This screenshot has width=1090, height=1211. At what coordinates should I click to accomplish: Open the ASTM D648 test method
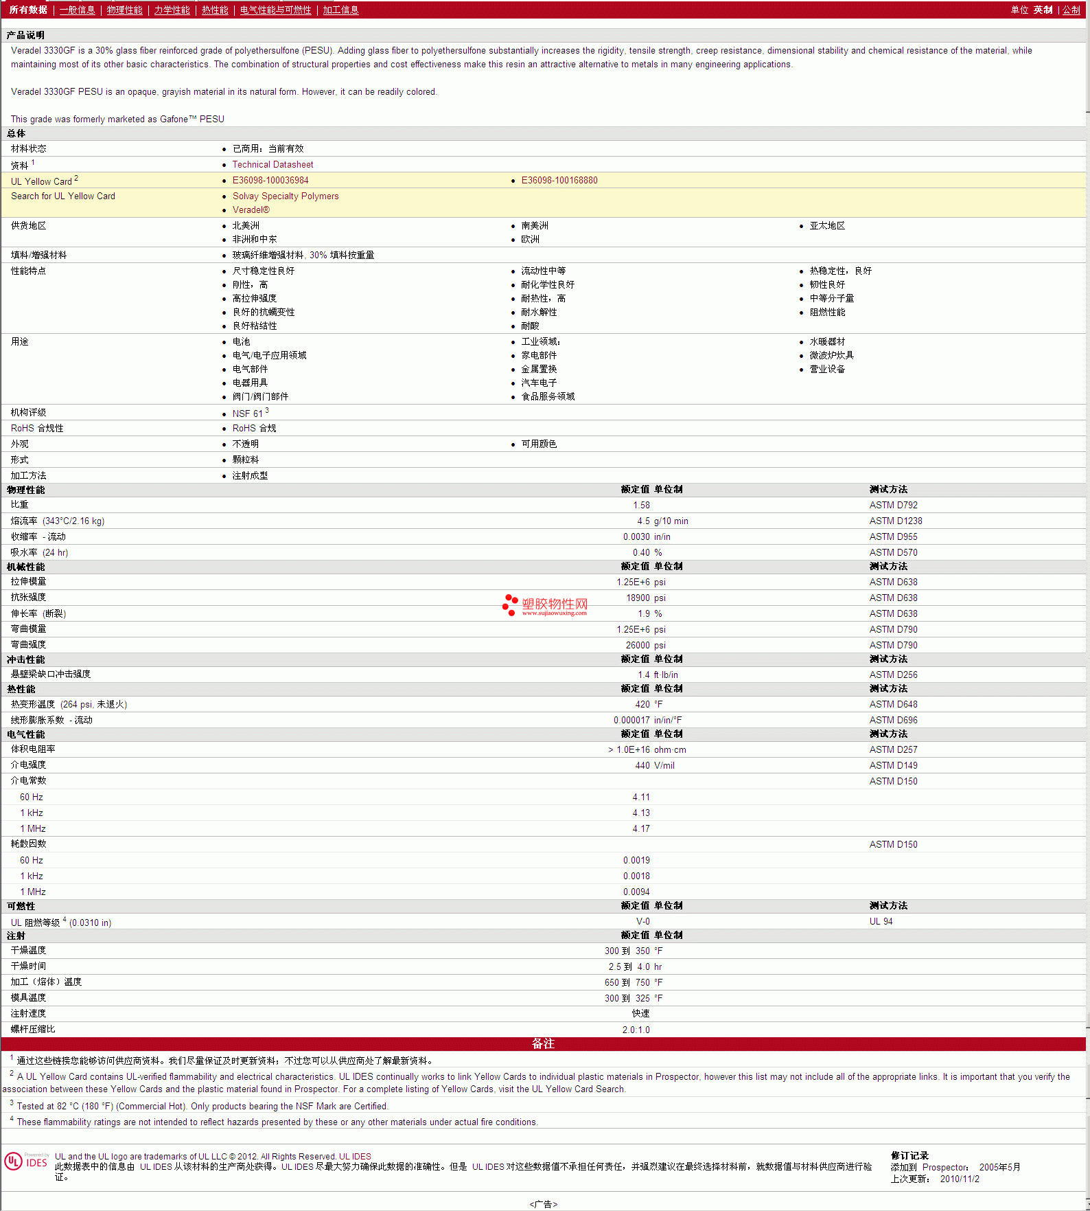pyautogui.click(x=893, y=705)
